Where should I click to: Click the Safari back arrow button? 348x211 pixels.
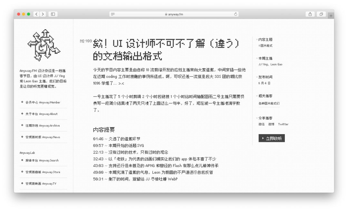click(x=36, y=14)
